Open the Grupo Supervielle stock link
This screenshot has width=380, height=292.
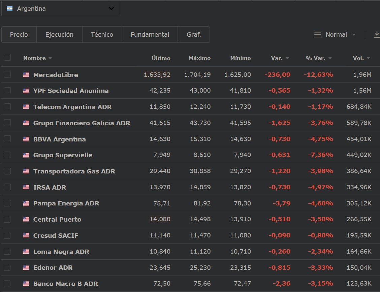(x=63, y=155)
